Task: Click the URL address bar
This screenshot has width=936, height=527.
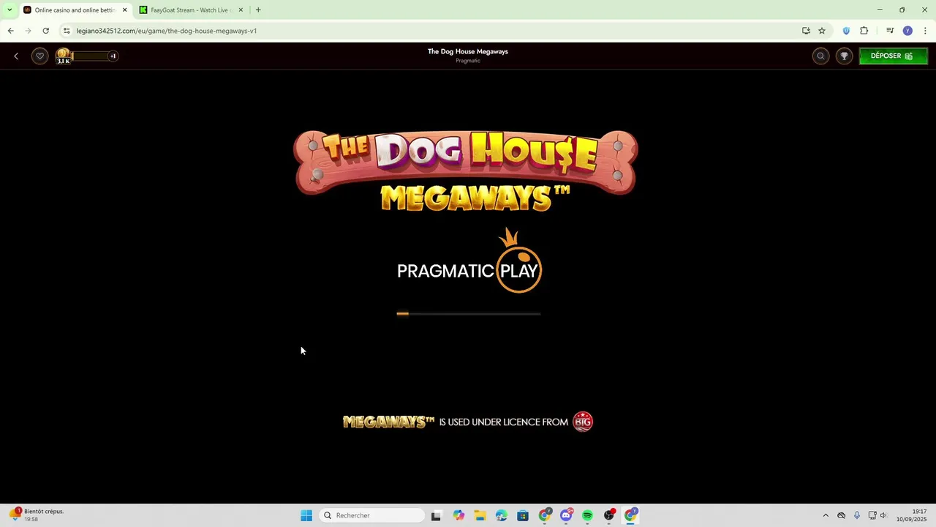Action: [431, 31]
